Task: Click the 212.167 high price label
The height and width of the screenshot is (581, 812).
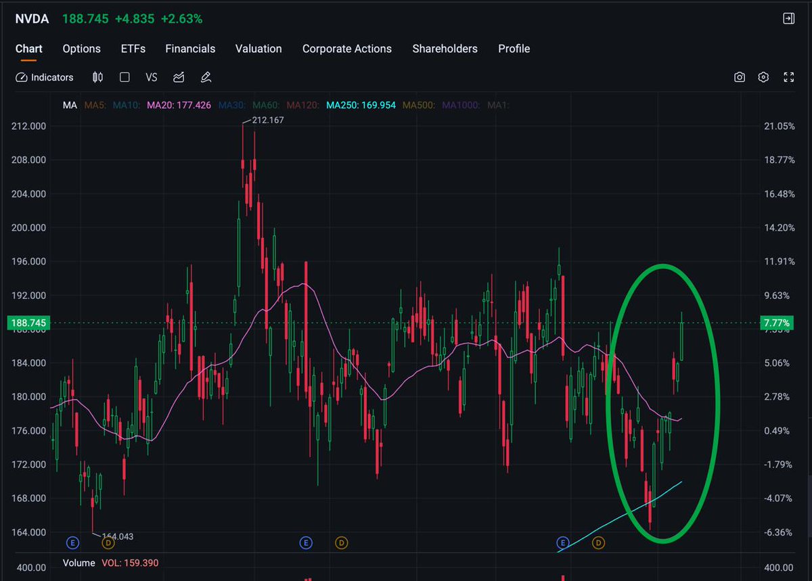Action: tap(268, 120)
